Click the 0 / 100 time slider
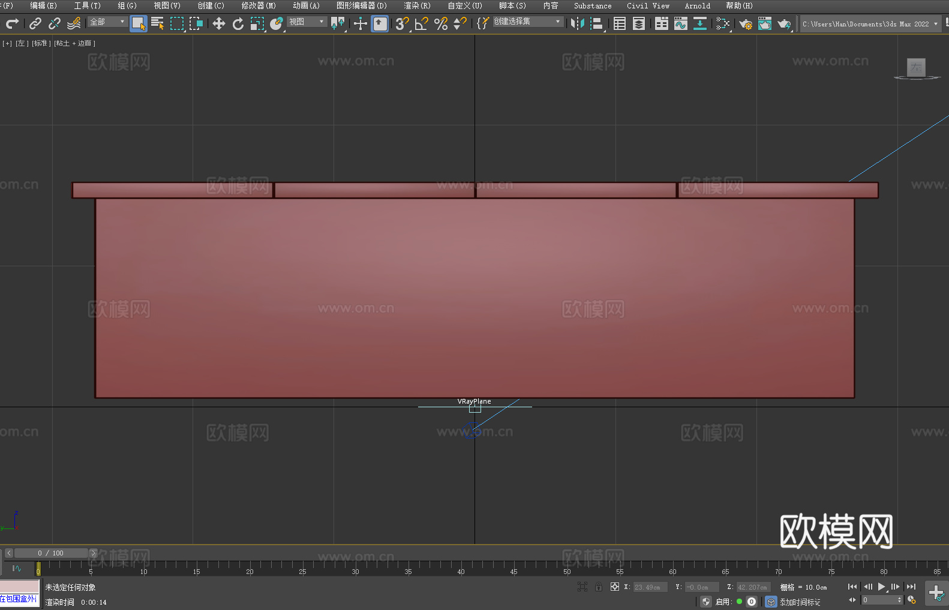The height and width of the screenshot is (610, 949). click(51, 553)
